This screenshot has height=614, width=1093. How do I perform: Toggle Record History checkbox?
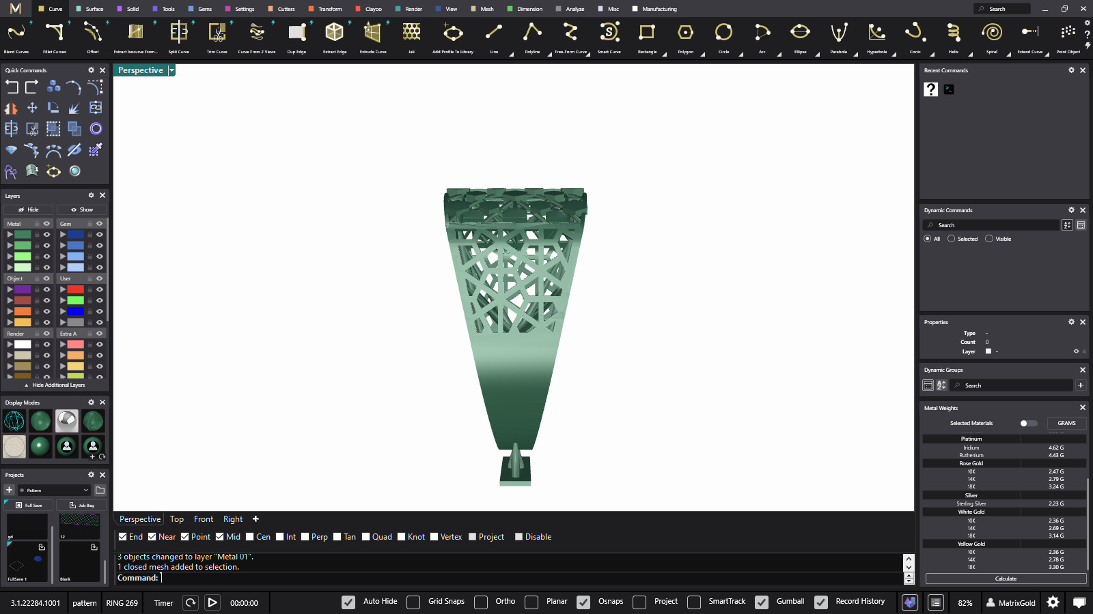coord(821,602)
